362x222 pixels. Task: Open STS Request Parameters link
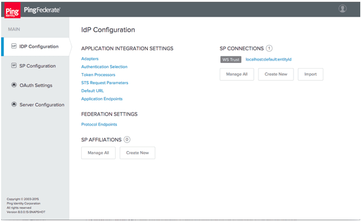point(105,83)
